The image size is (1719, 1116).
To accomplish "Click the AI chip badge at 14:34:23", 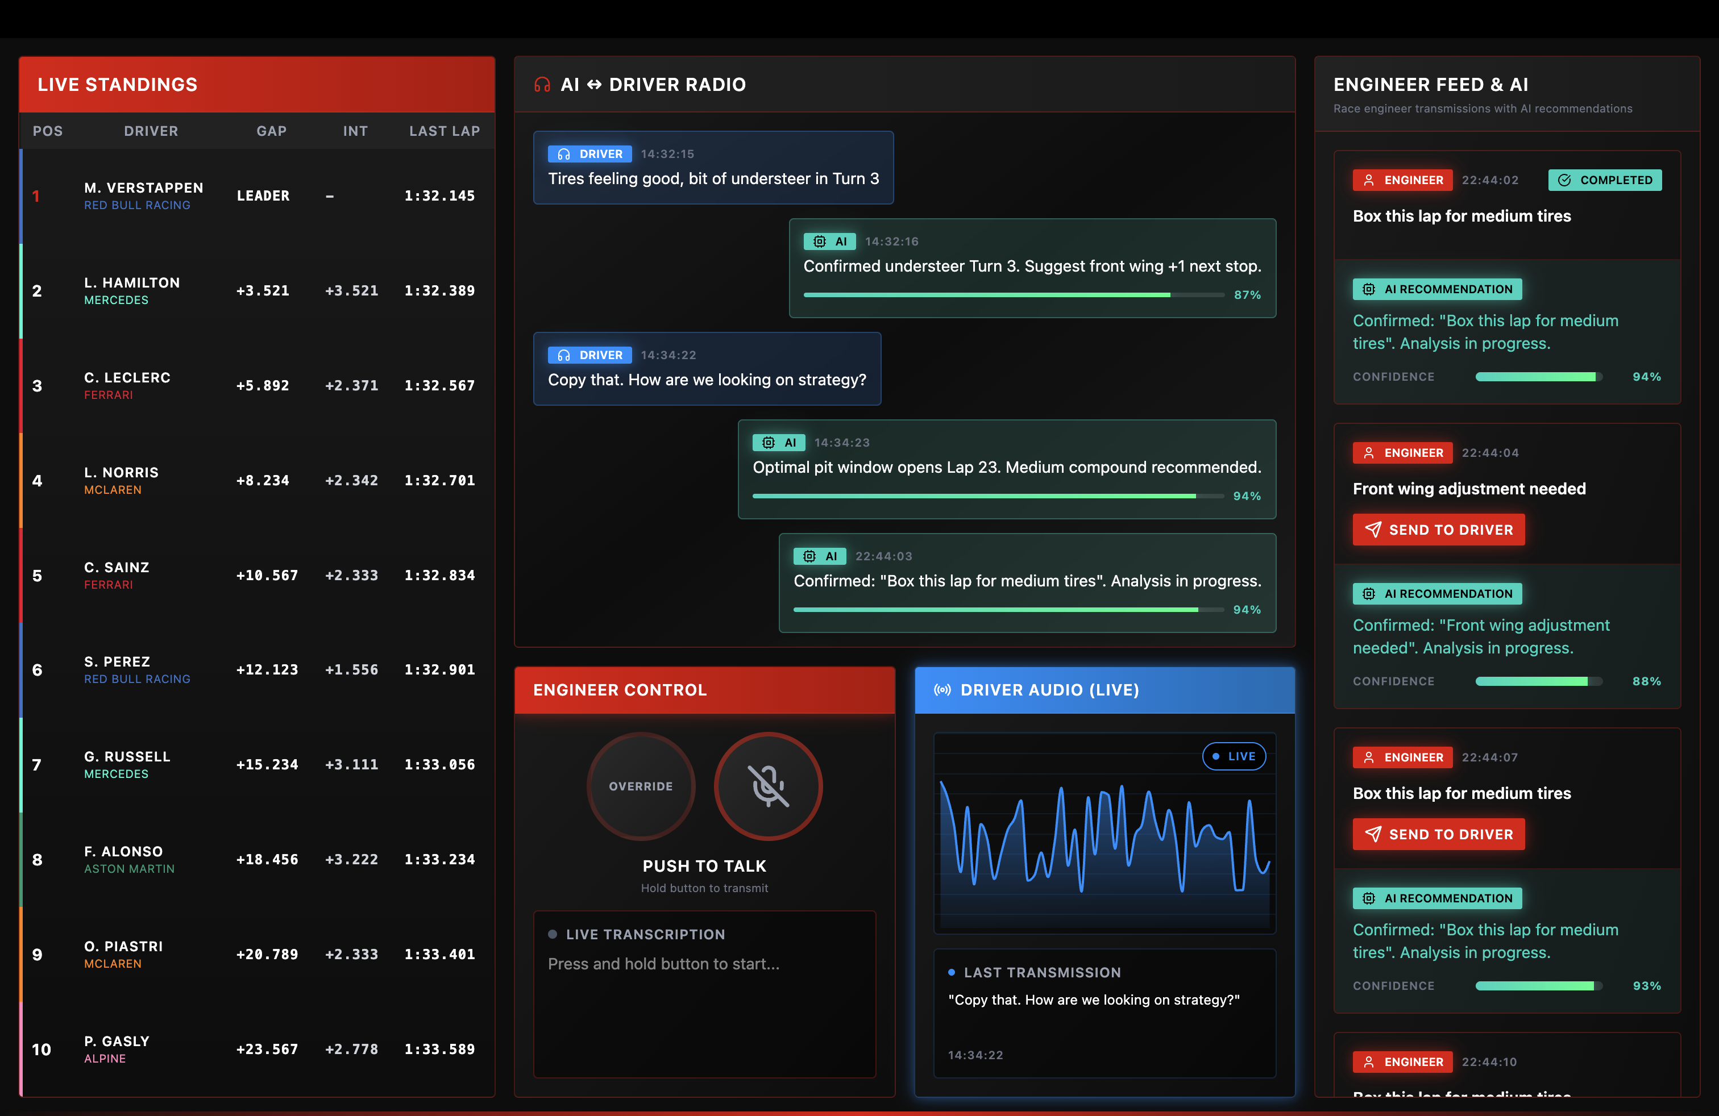I will [x=779, y=443].
